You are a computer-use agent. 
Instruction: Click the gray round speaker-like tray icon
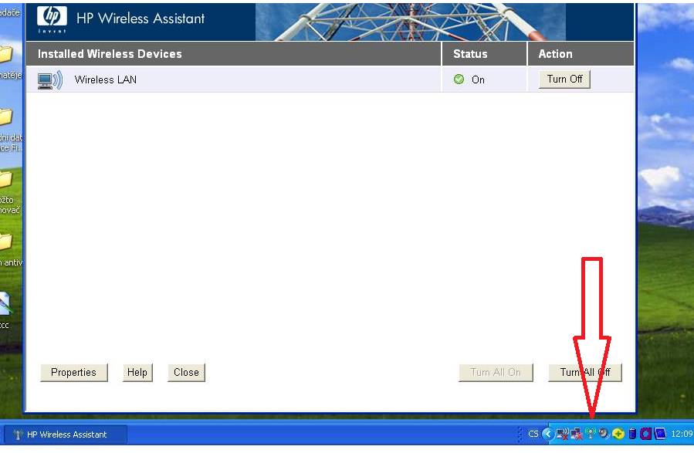604,434
